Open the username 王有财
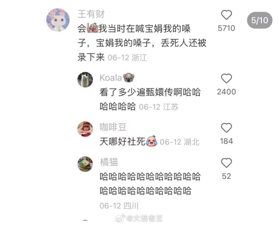This screenshot has height=225, width=279. pyautogui.click(x=91, y=14)
